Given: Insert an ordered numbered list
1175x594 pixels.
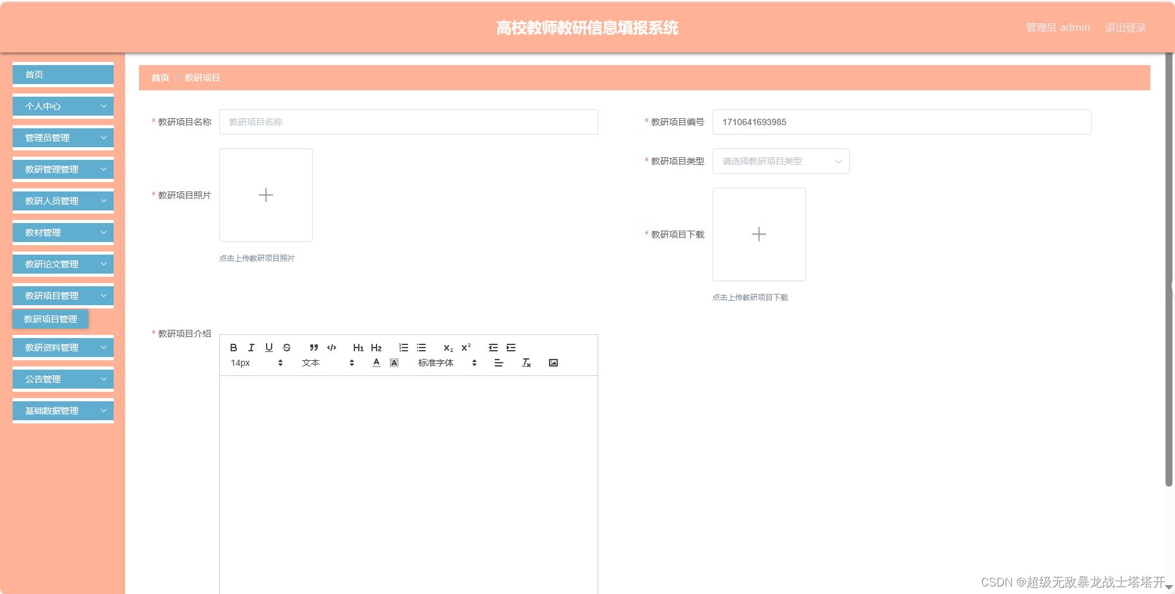Looking at the screenshot, I should coord(404,348).
